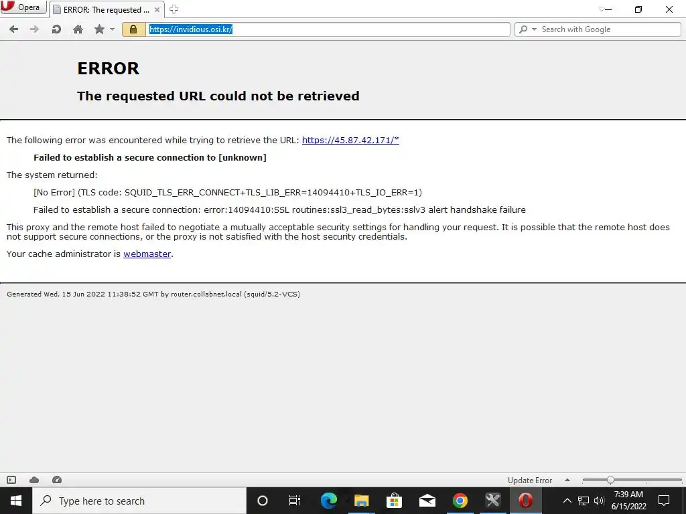Open network status tray icon
The height and width of the screenshot is (514, 686).
click(584, 501)
